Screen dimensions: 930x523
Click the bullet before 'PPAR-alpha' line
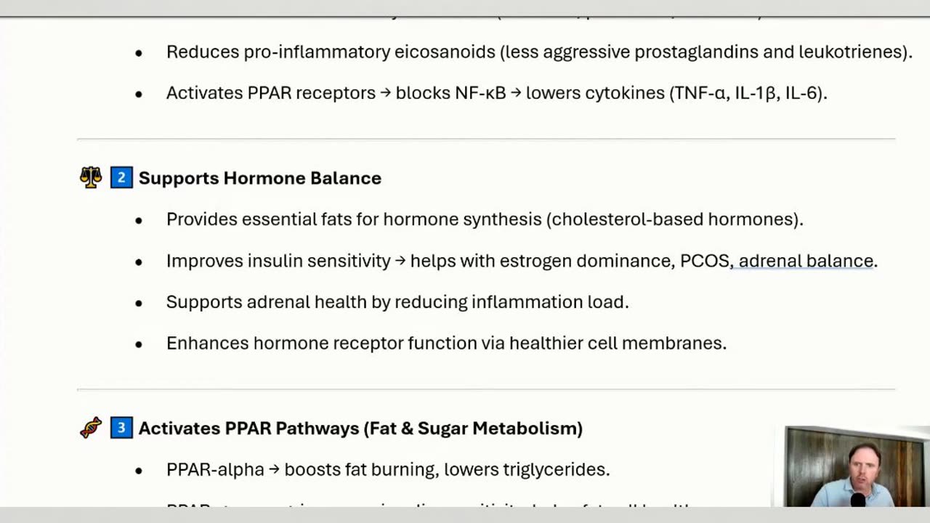(x=139, y=470)
